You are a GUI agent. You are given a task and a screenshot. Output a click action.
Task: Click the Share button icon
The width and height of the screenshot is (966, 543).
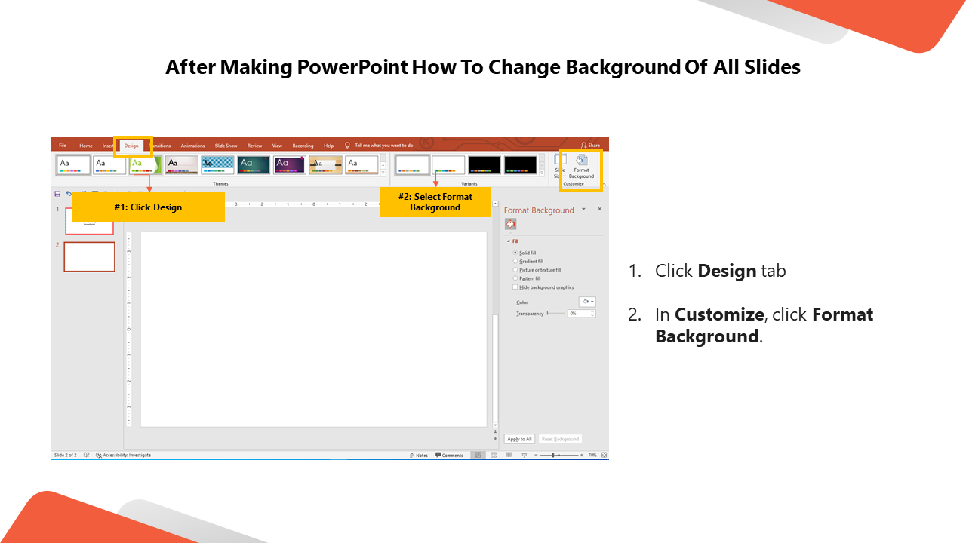click(x=584, y=145)
